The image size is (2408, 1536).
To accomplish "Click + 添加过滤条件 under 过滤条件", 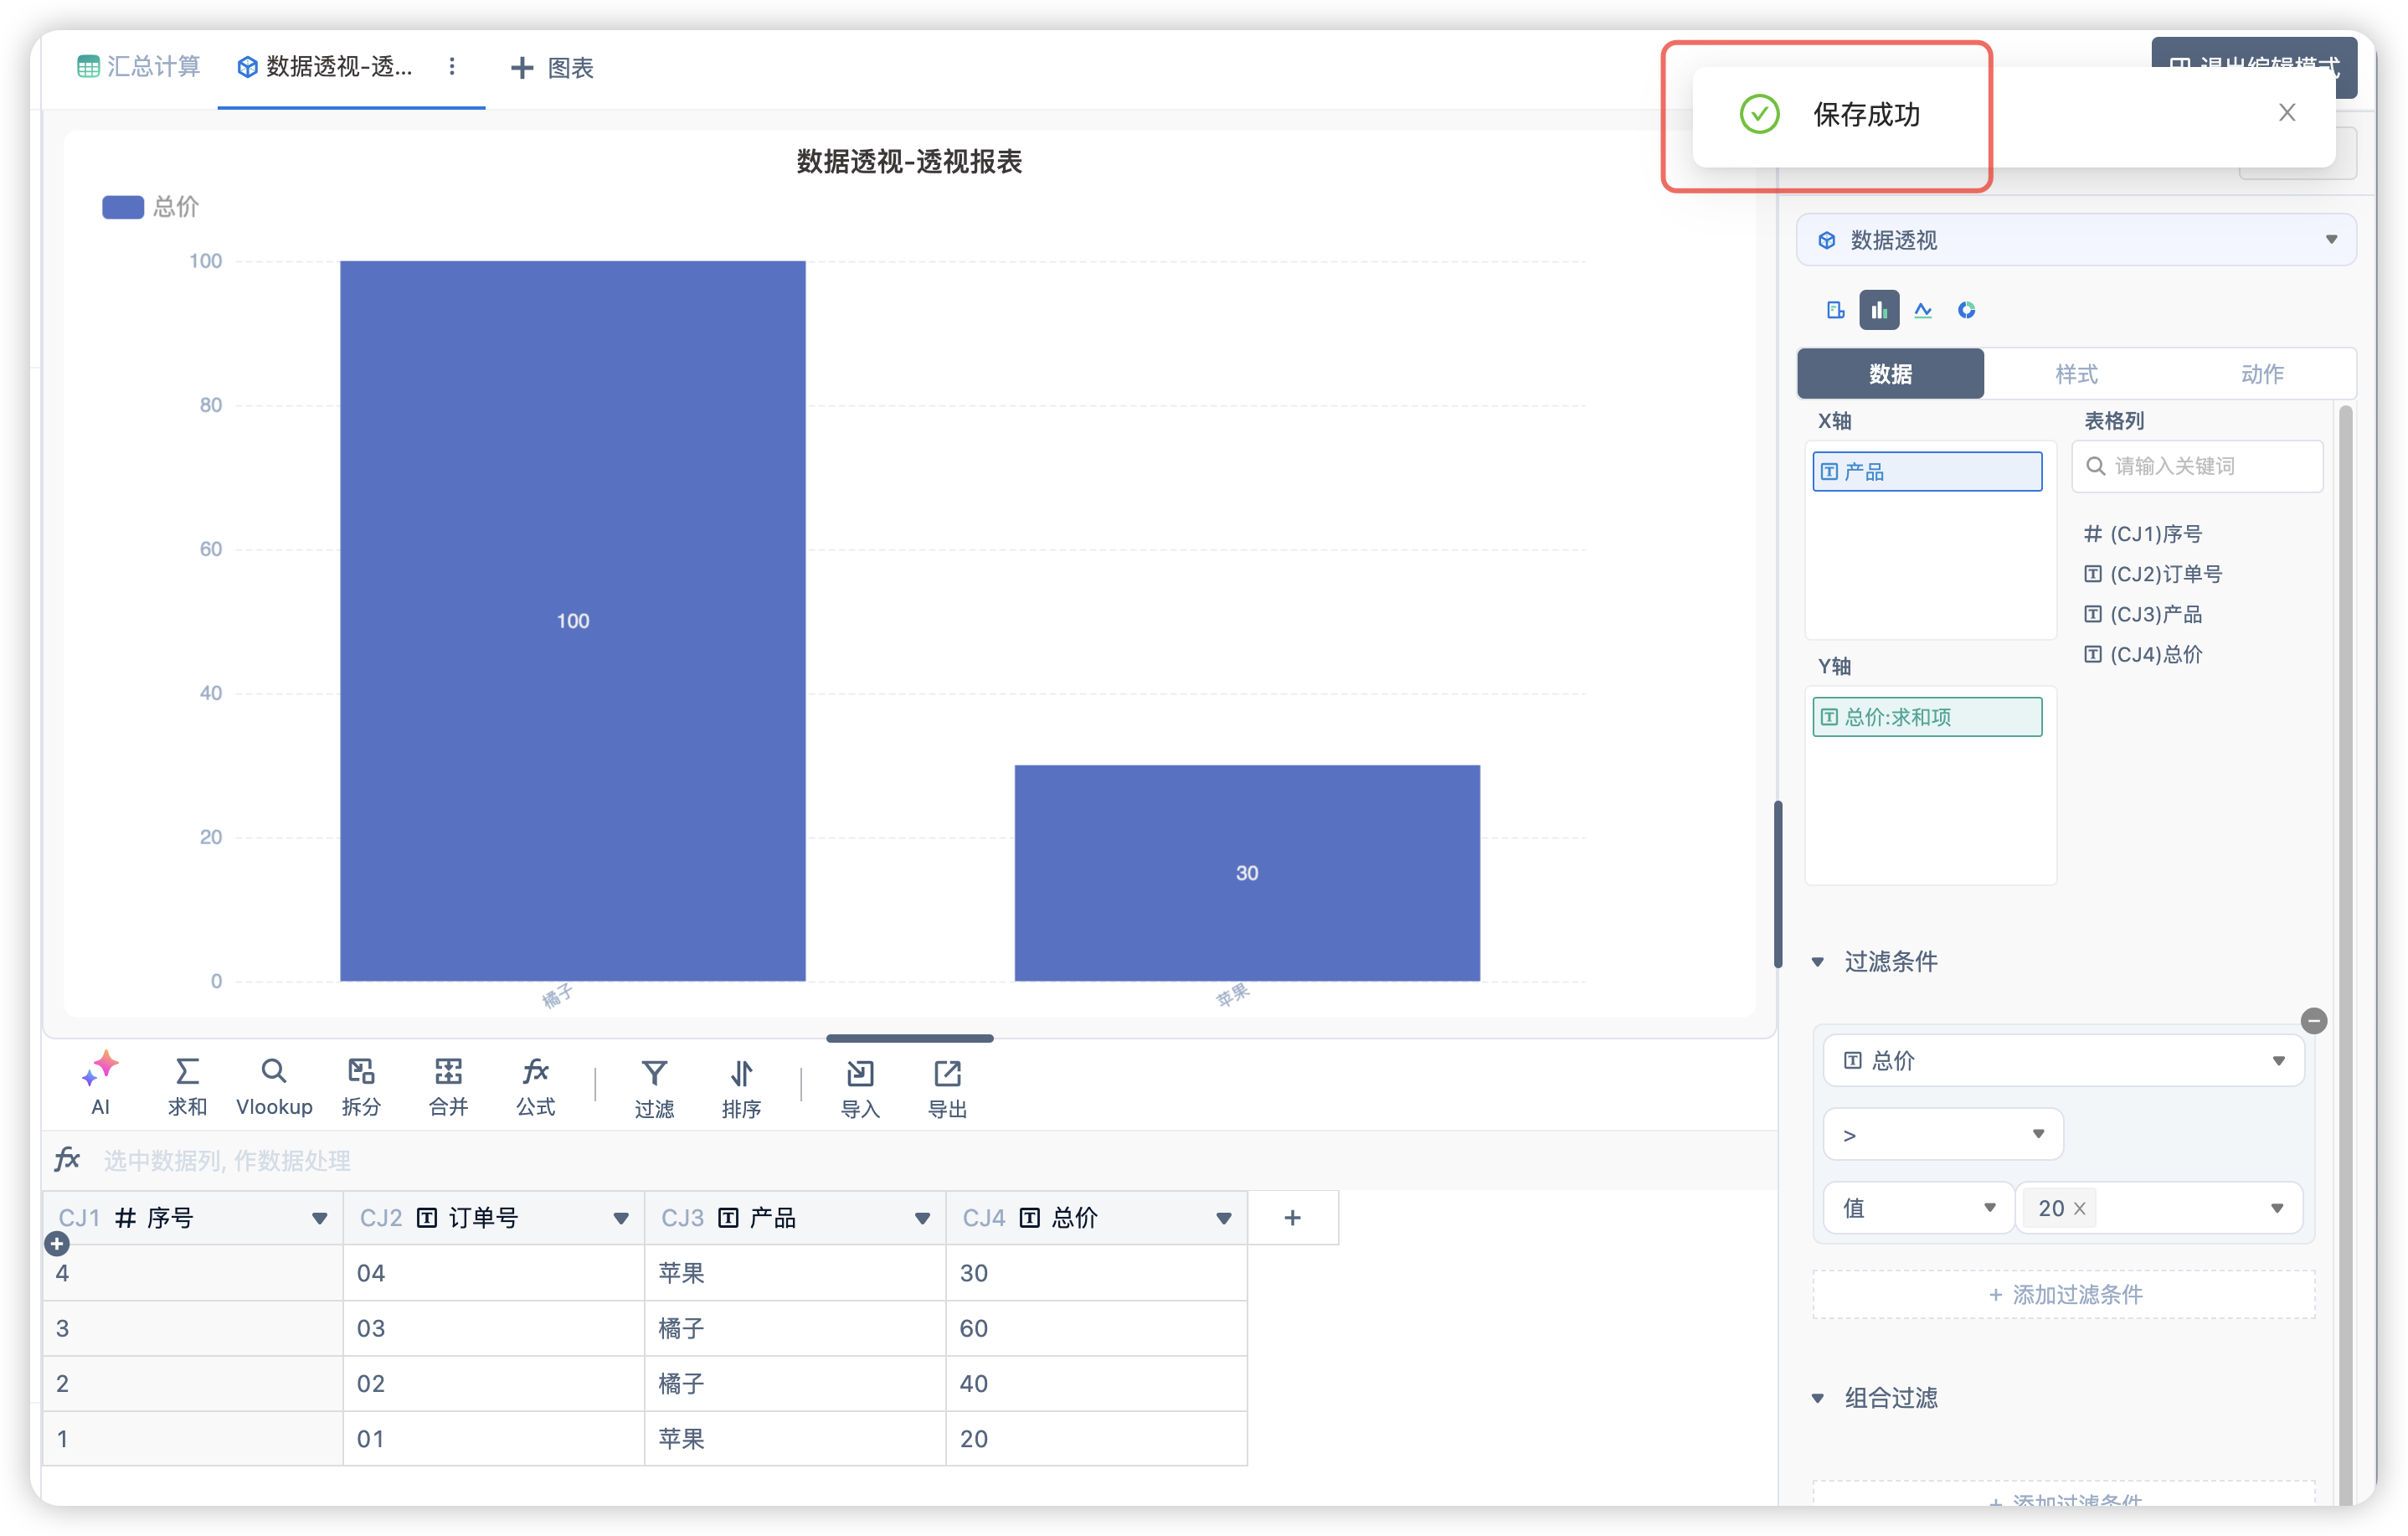I will 2064,1294.
